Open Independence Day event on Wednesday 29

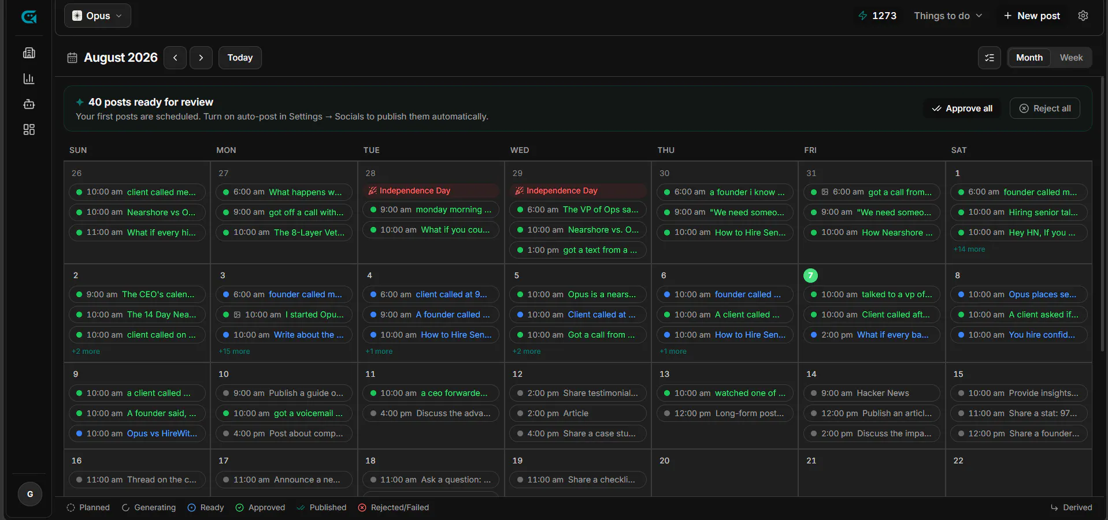pos(578,190)
